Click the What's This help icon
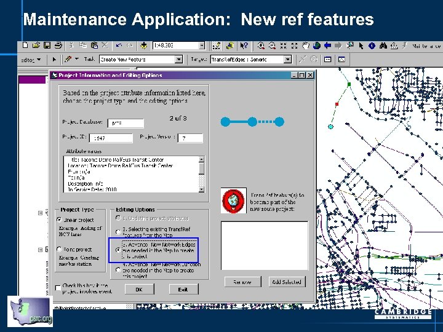Screen dimensions: 443x332 click(x=244, y=45)
